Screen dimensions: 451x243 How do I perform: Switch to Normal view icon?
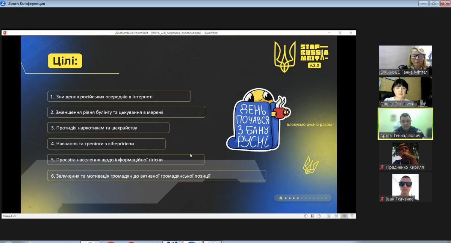[329, 216]
